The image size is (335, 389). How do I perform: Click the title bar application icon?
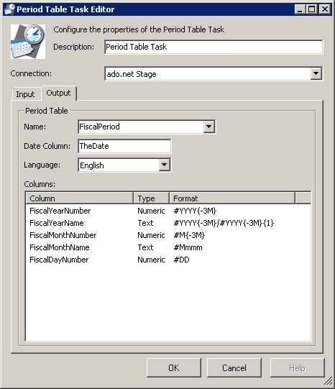9,9
